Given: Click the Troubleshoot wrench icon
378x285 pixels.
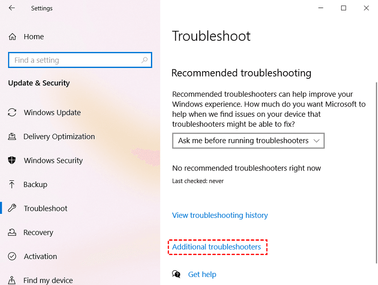Looking at the screenshot, I should pyautogui.click(x=13, y=208).
